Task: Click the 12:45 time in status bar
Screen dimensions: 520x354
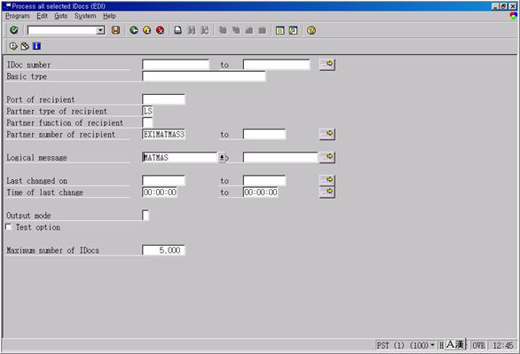Action: tap(503, 345)
